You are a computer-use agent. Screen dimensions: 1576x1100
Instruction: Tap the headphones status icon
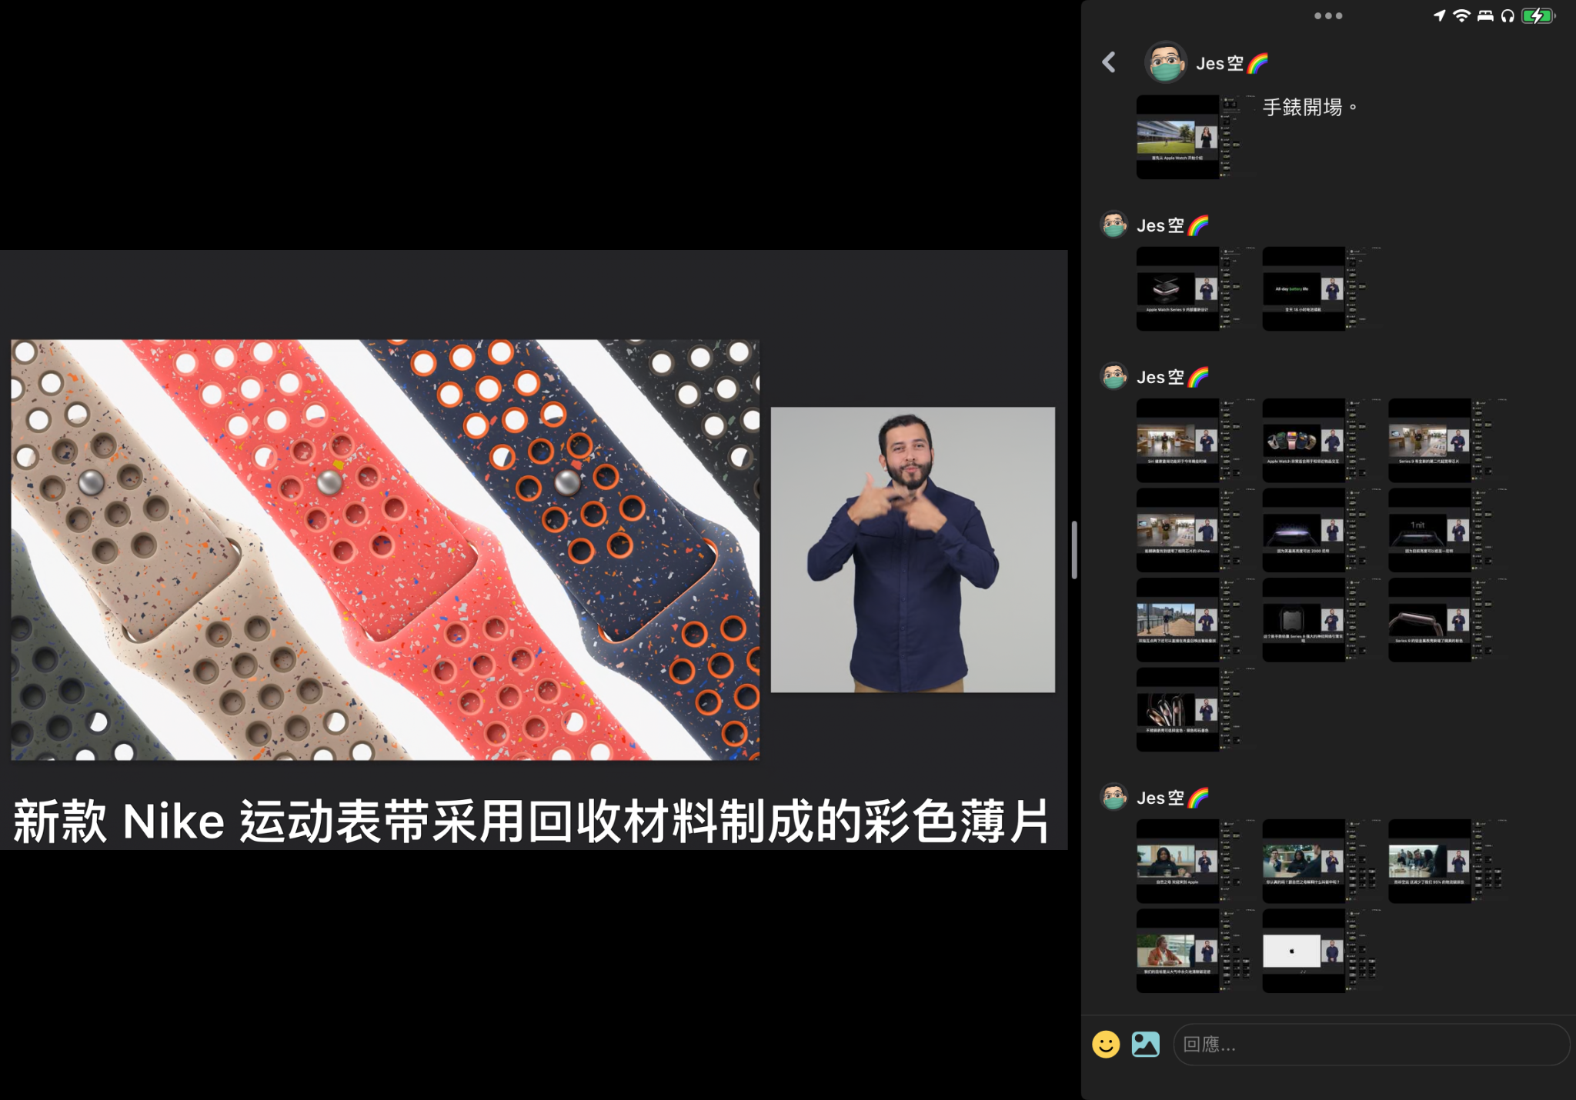click(1508, 15)
